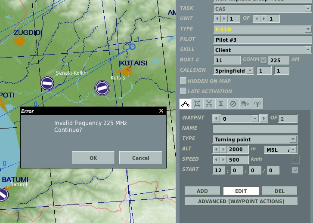Click OK in the Error dialog

(93, 158)
